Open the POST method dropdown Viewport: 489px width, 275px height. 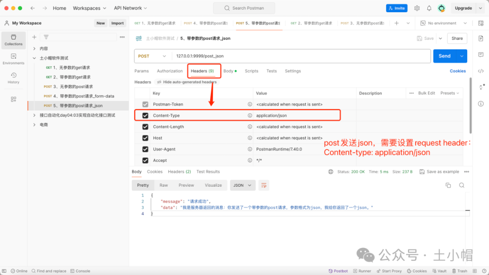pyautogui.click(x=152, y=56)
